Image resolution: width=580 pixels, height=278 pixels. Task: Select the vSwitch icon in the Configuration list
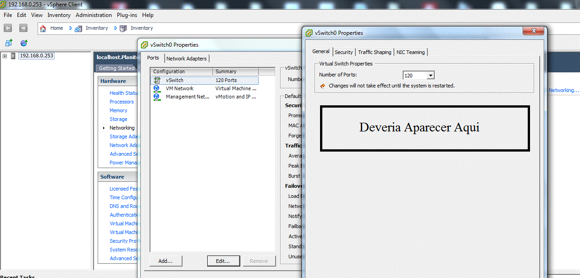coord(156,80)
